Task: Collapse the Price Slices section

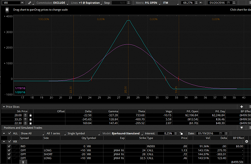Action: 4,107
